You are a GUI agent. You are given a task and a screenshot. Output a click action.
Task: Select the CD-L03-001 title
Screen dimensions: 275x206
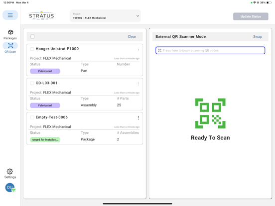click(46, 83)
